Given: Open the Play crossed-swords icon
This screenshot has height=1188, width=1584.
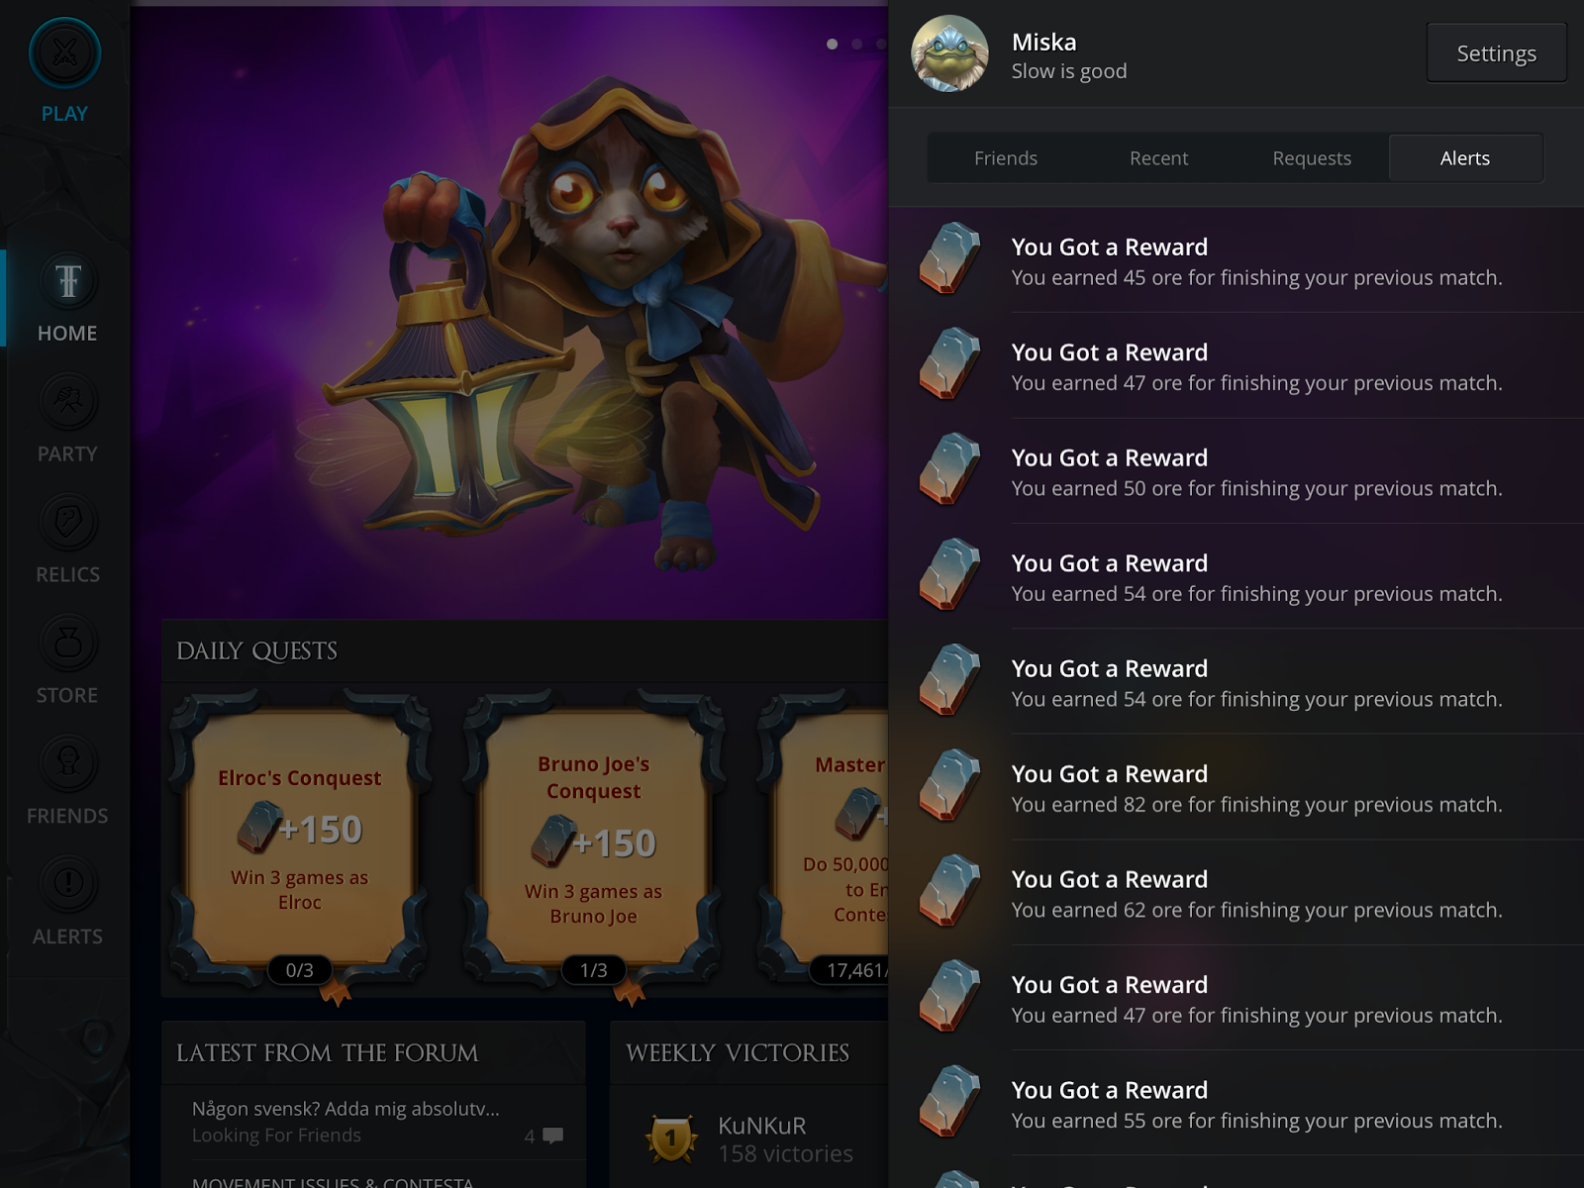Looking at the screenshot, I should click(64, 52).
